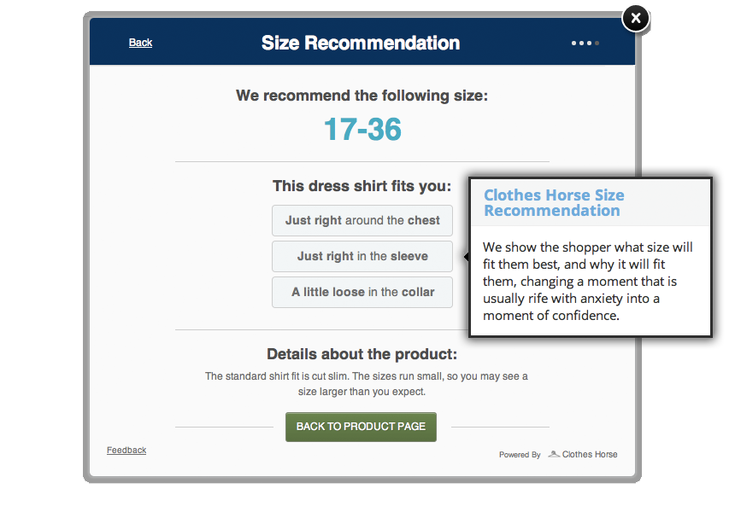Click the "Clothes Horse Size Recommendation" tooltip heading
This screenshot has width=735, height=512.
pyautogui.click(x=554, y=203)
